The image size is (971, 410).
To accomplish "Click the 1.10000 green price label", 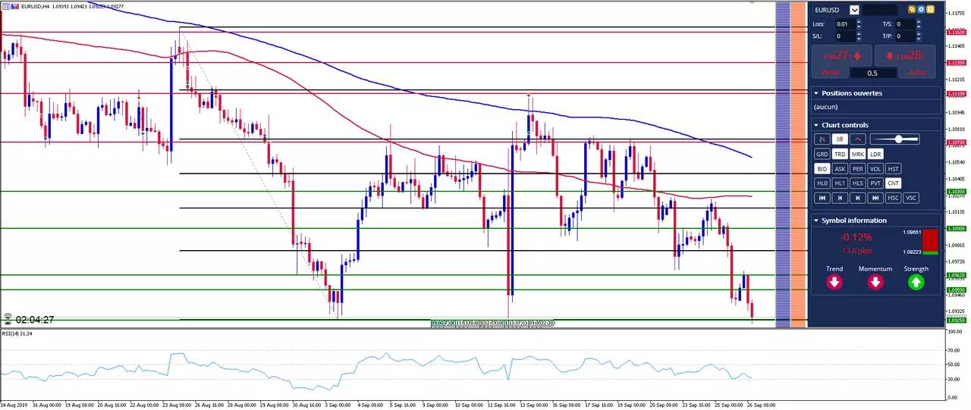I will pyautogui.click(x=956, y=228).
